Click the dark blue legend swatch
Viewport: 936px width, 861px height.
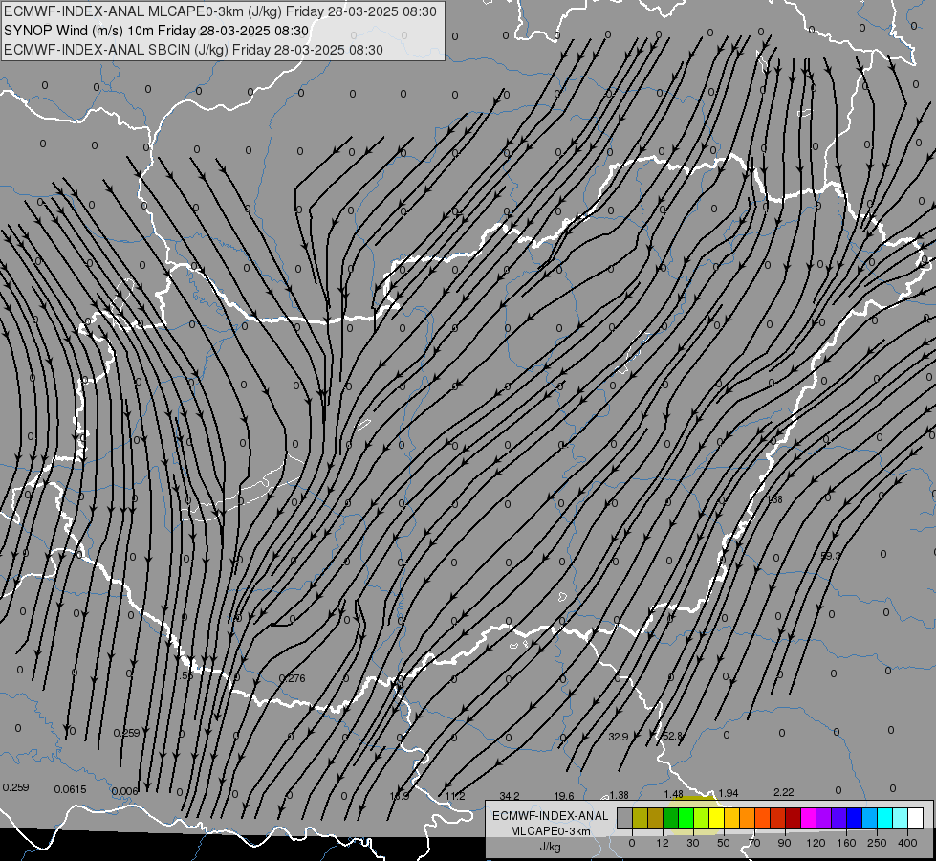tap(854, 818)
